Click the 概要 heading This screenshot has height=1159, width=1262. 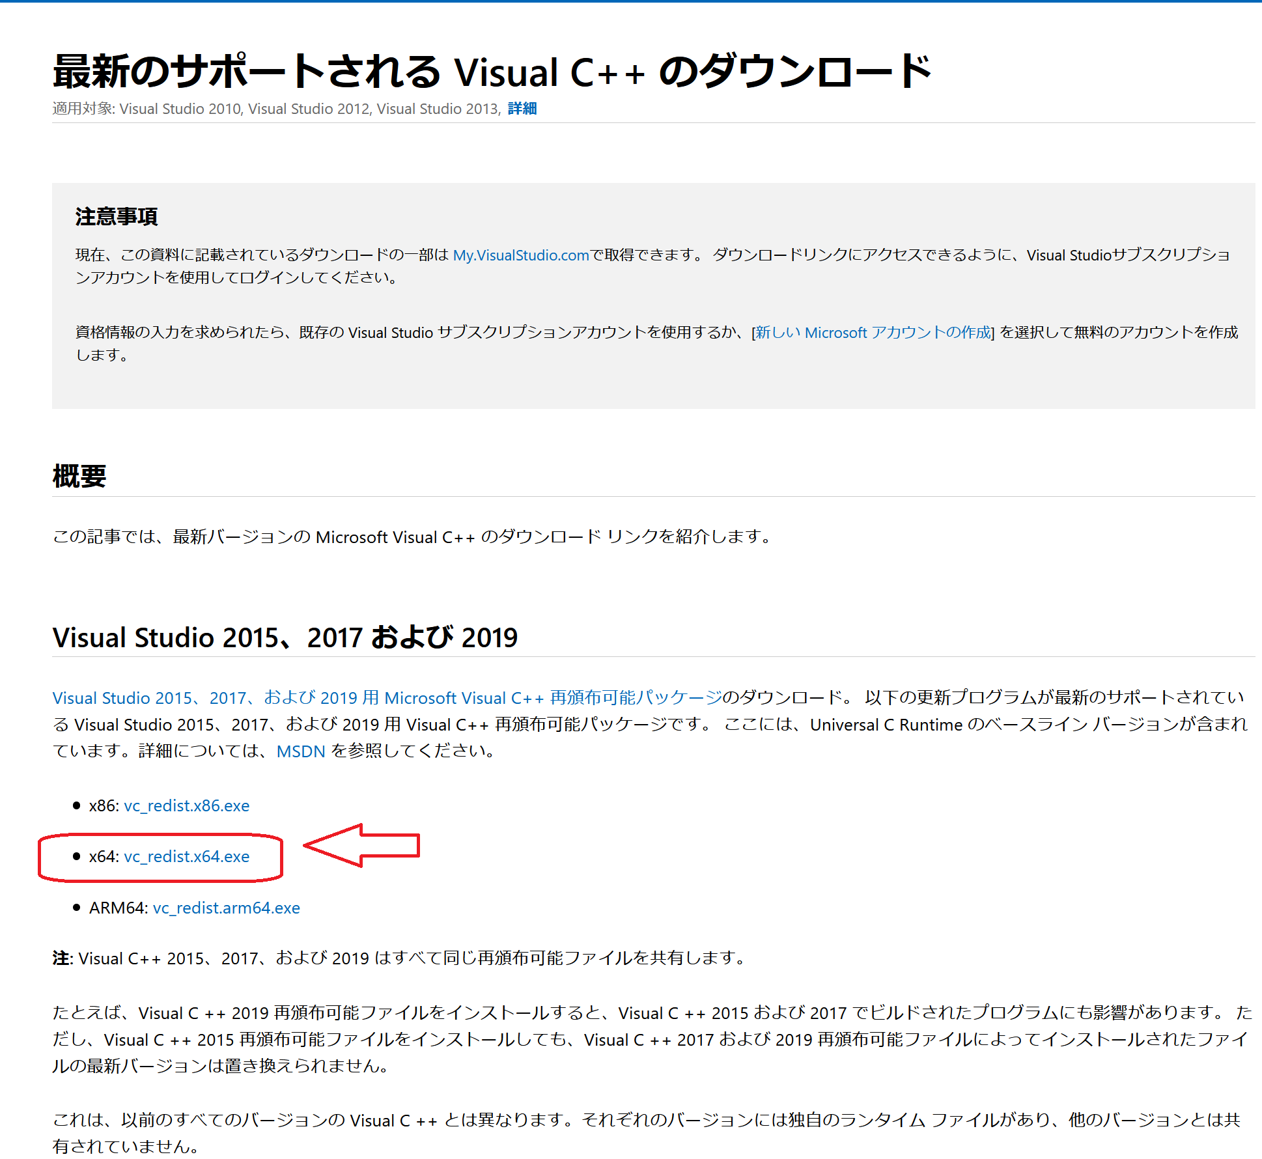79,476
